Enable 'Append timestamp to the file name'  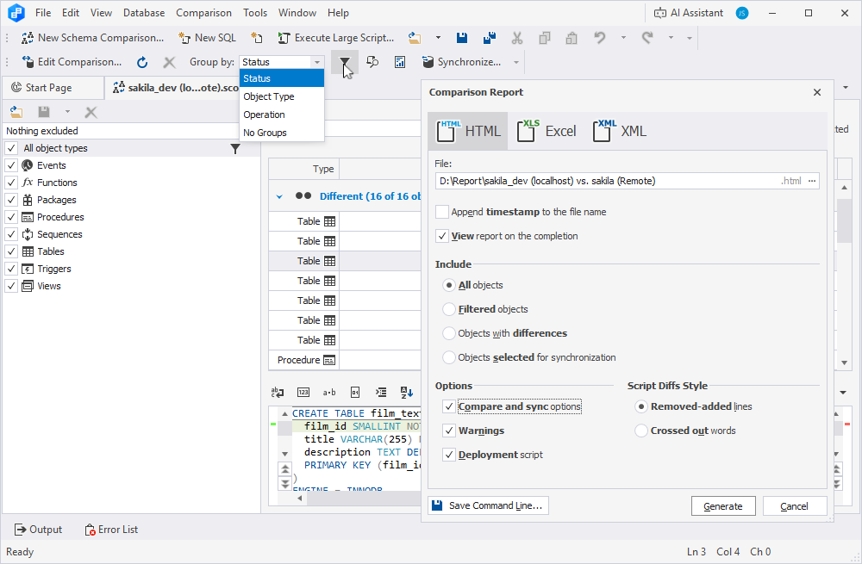pyautogui.click(x=443, y=211)
